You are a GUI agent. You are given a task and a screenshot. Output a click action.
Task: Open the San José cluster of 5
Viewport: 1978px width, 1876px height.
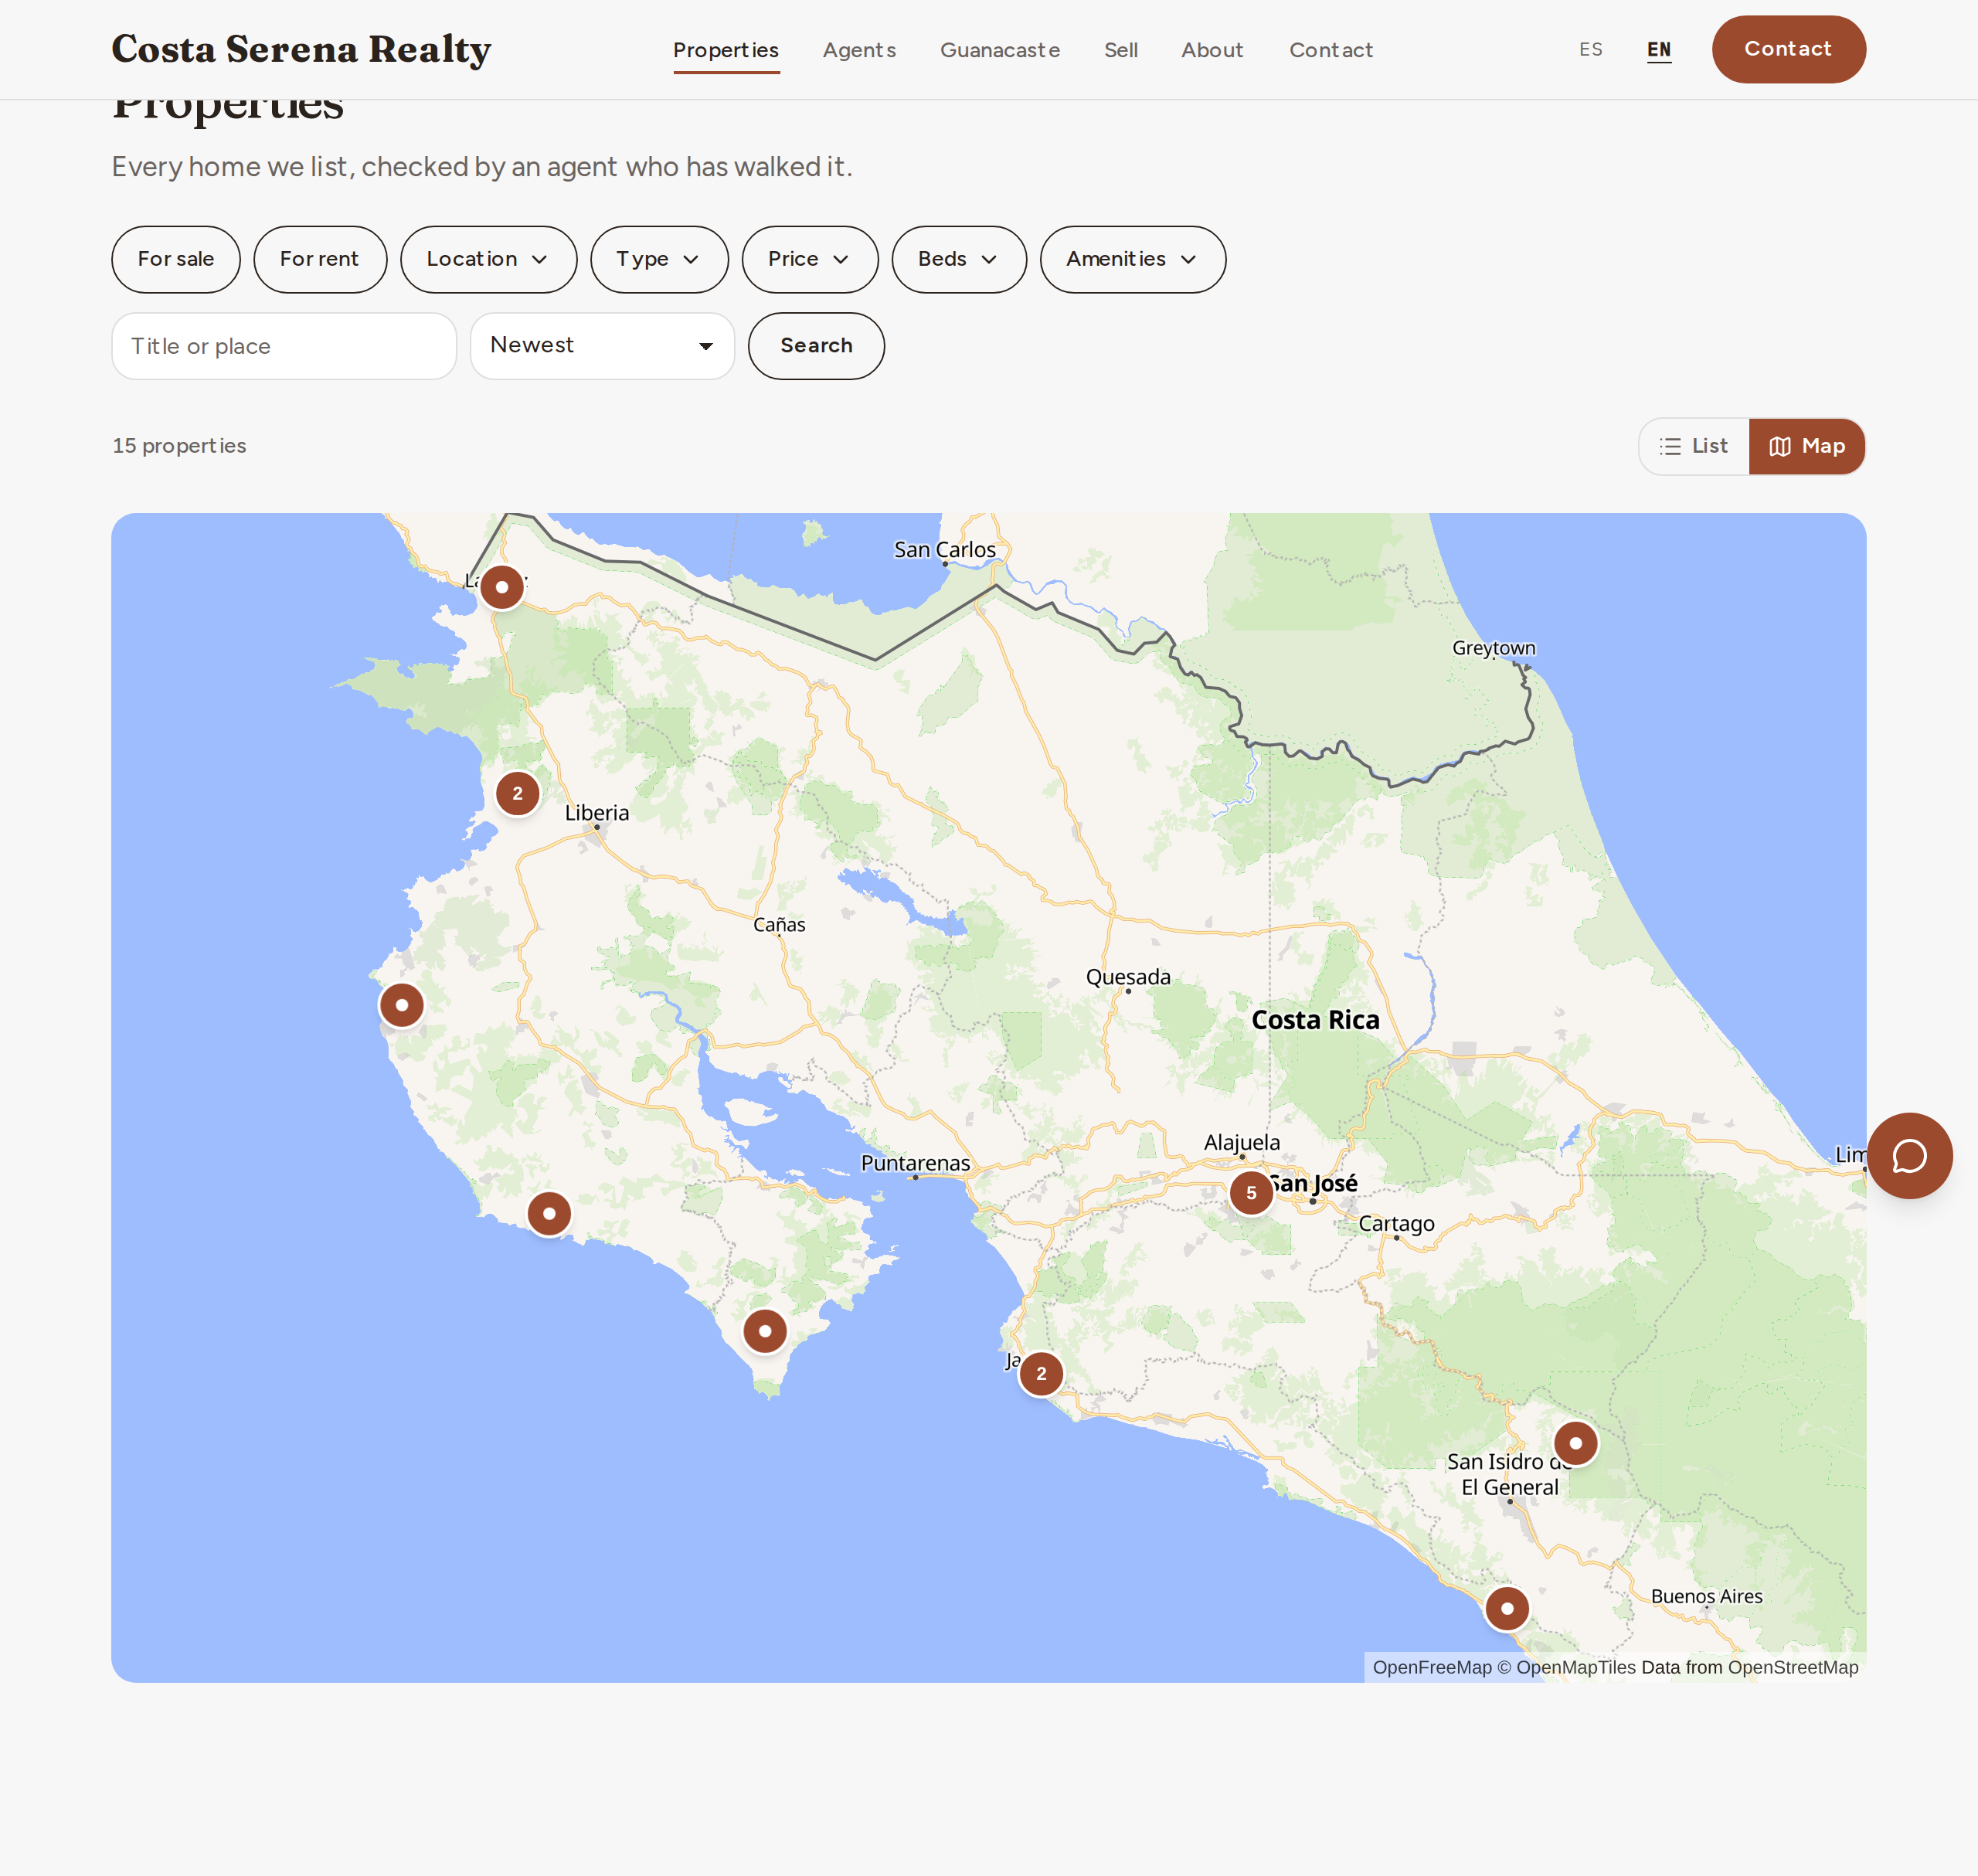tap(1251, 1192)
